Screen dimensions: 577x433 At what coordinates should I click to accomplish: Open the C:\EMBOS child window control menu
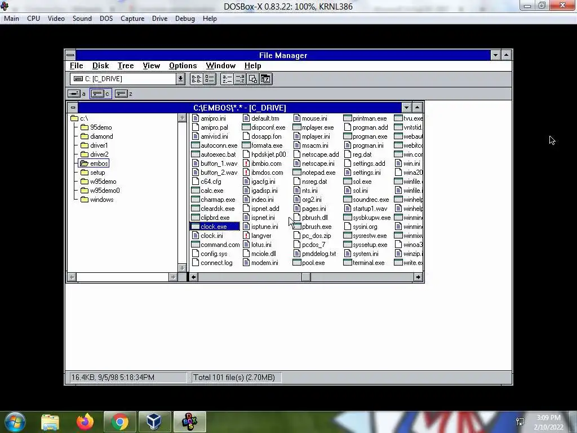(x=73, y=108)
